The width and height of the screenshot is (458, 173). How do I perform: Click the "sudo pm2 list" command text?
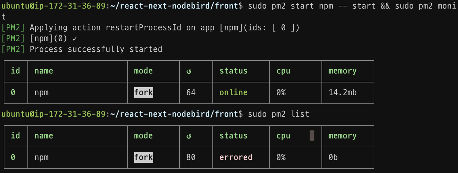click(x=278, y=114)
